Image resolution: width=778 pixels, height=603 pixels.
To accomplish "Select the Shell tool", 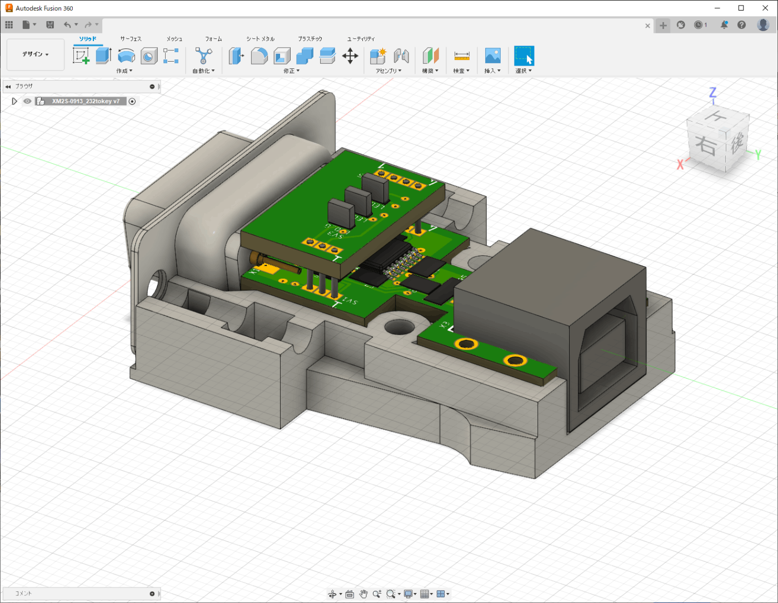I will (282, 56).
